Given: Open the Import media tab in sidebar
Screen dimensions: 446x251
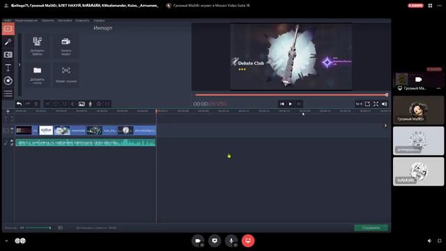Looking at the screenshot, I should (8, 29).
